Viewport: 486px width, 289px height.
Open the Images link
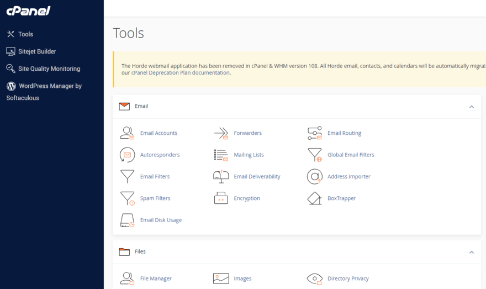click(x=242, y=279)
